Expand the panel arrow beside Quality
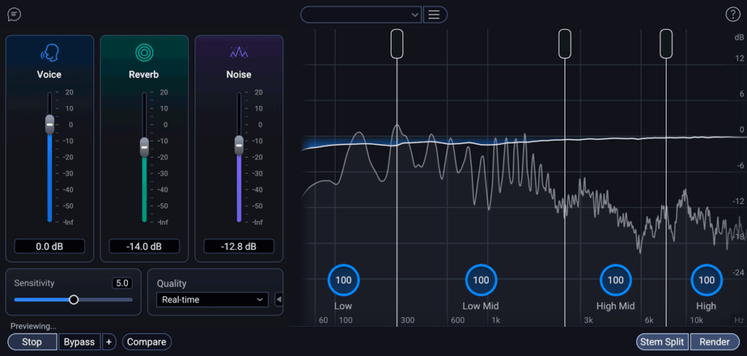Image resolution: width=747 pixels, height=356 pixels. pyautogui.click(x=279, y=300)
